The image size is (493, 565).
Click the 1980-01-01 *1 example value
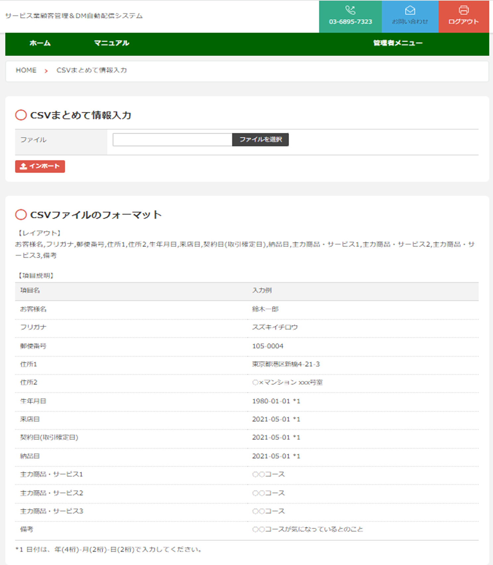[x=276, y=401]
